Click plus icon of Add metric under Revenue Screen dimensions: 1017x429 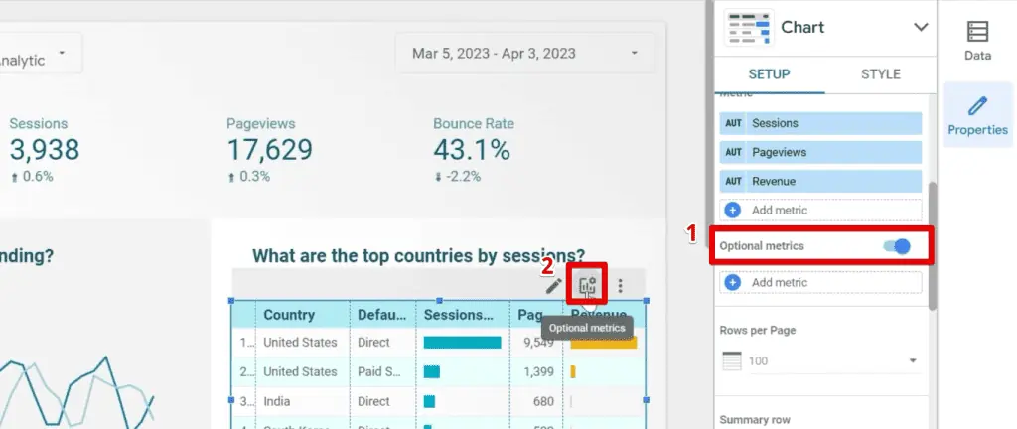click(732, 210)
